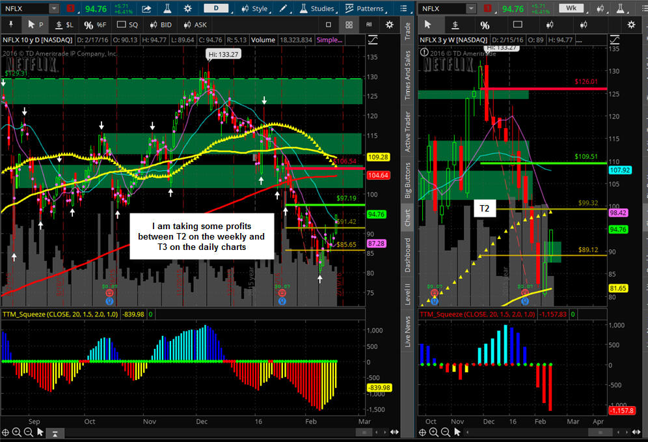Zoom out on the right chart
The width and height of the screenshot is (648, 442).
(x=445, y=432)
